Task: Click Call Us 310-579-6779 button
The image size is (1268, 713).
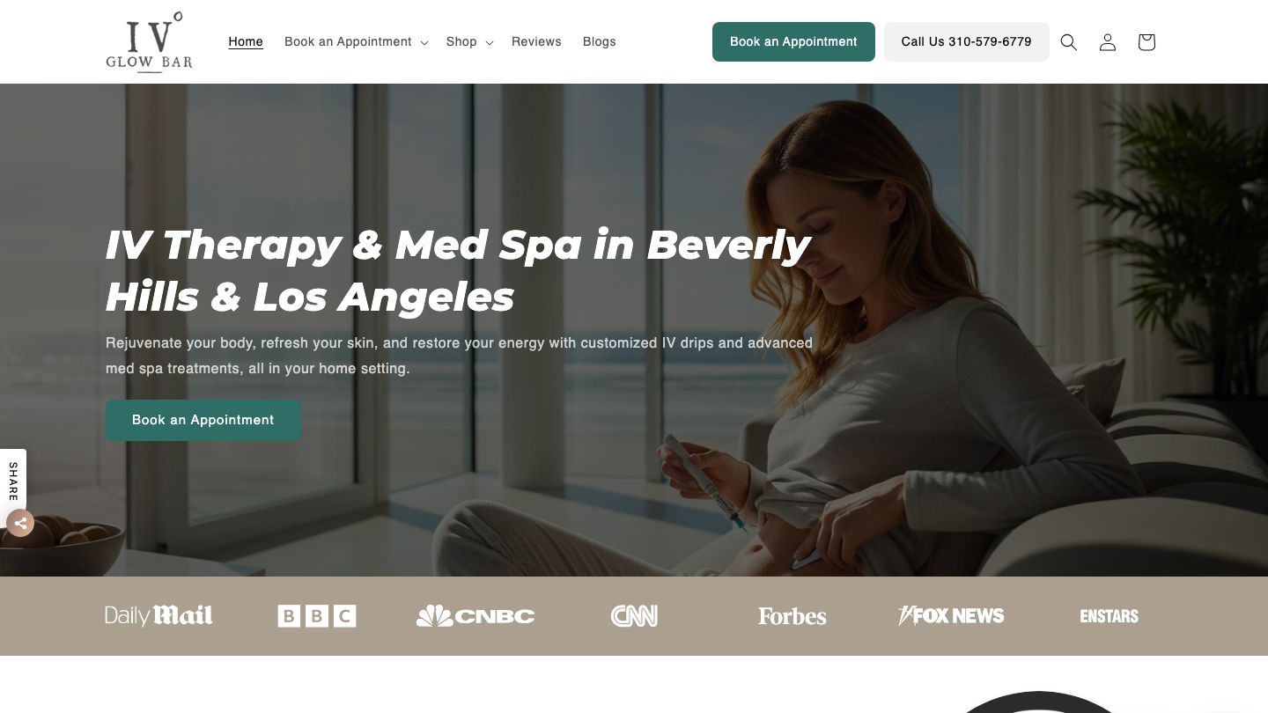Action: [967, 41]
